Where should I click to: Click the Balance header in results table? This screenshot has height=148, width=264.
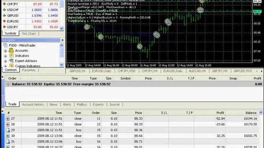(251, 113)
